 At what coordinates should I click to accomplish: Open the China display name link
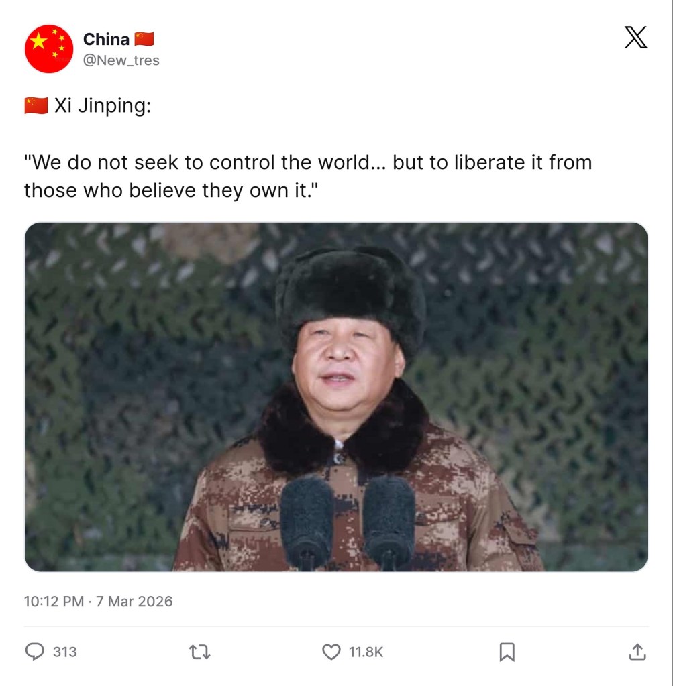[x=106, y=40]
